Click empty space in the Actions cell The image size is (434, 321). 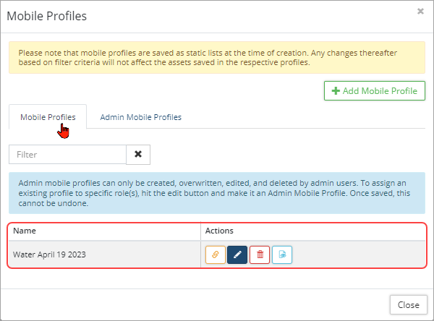(x=362, y=254)
